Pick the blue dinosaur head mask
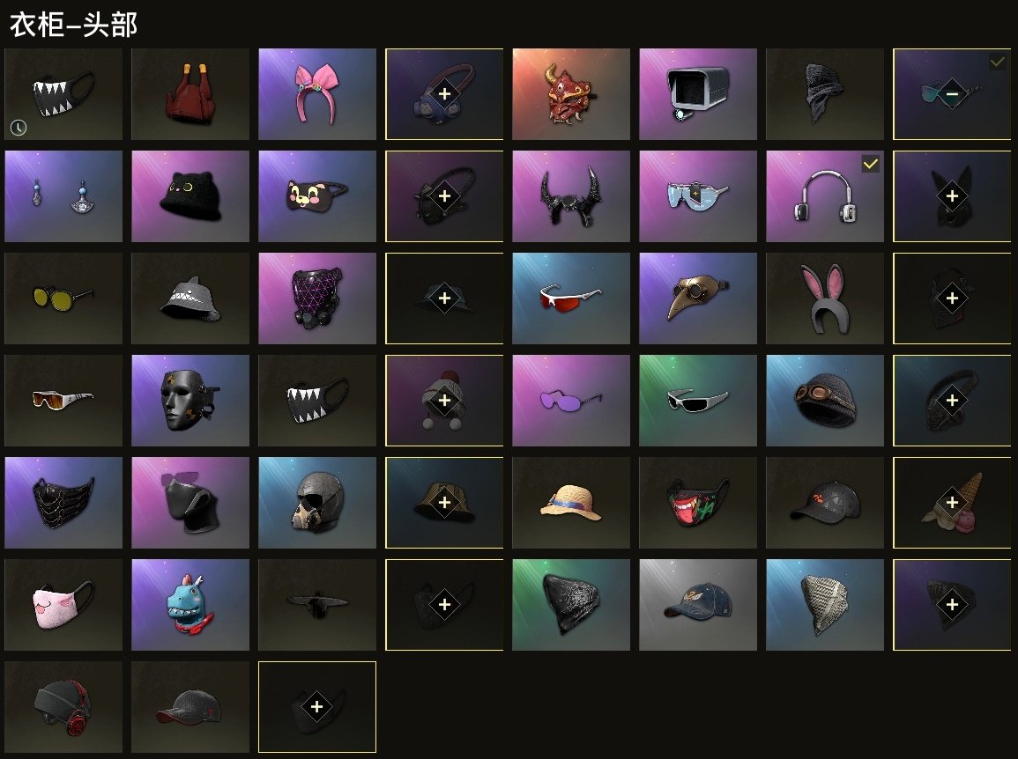The image size is (1018, 759). pyautogui.click(x=190, y=605)
